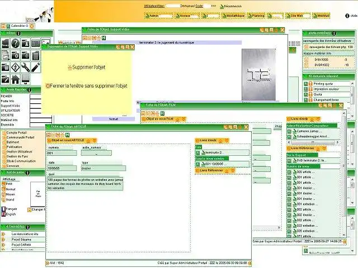
Task: Collapse Objet en cours ARTICLE with up arrow
Action: 88,141
